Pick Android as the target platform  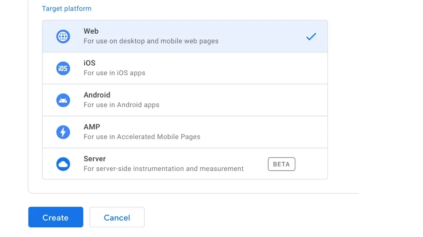click(185, 100)
